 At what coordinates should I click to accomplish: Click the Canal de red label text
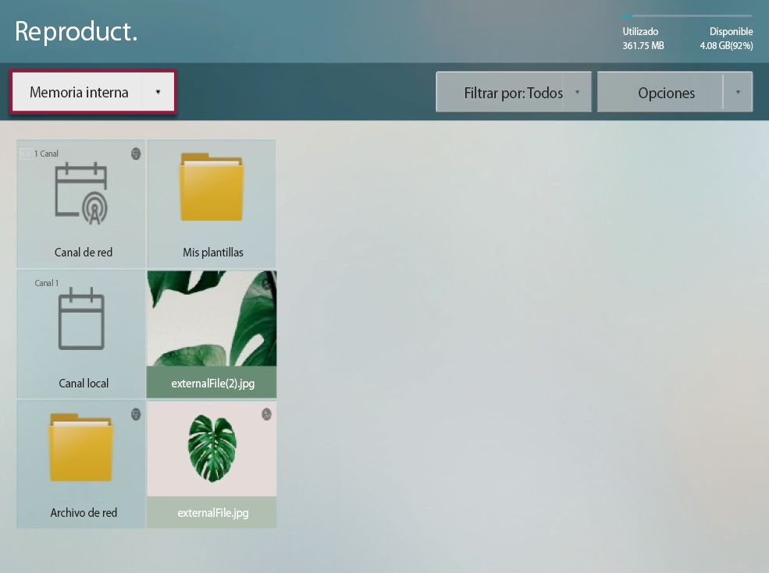click(x=84, y=253)
